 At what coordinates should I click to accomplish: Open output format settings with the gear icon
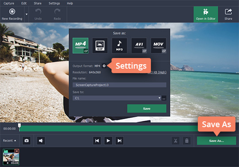coord(104,66)
